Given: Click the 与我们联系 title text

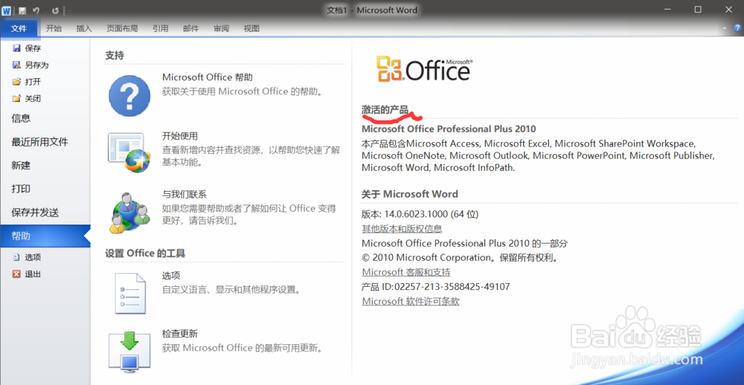Looking at the screenshot, I should pos(184,195).
